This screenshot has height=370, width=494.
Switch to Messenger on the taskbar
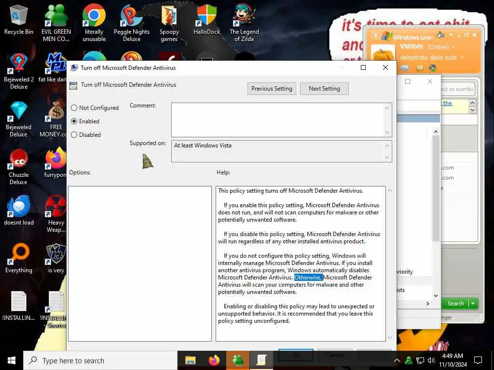238,360
